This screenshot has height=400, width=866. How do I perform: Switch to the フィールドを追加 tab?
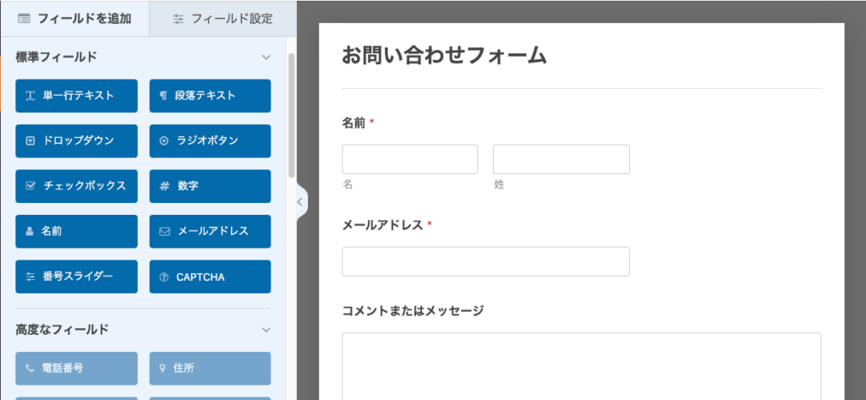click(x=74, y=18)
